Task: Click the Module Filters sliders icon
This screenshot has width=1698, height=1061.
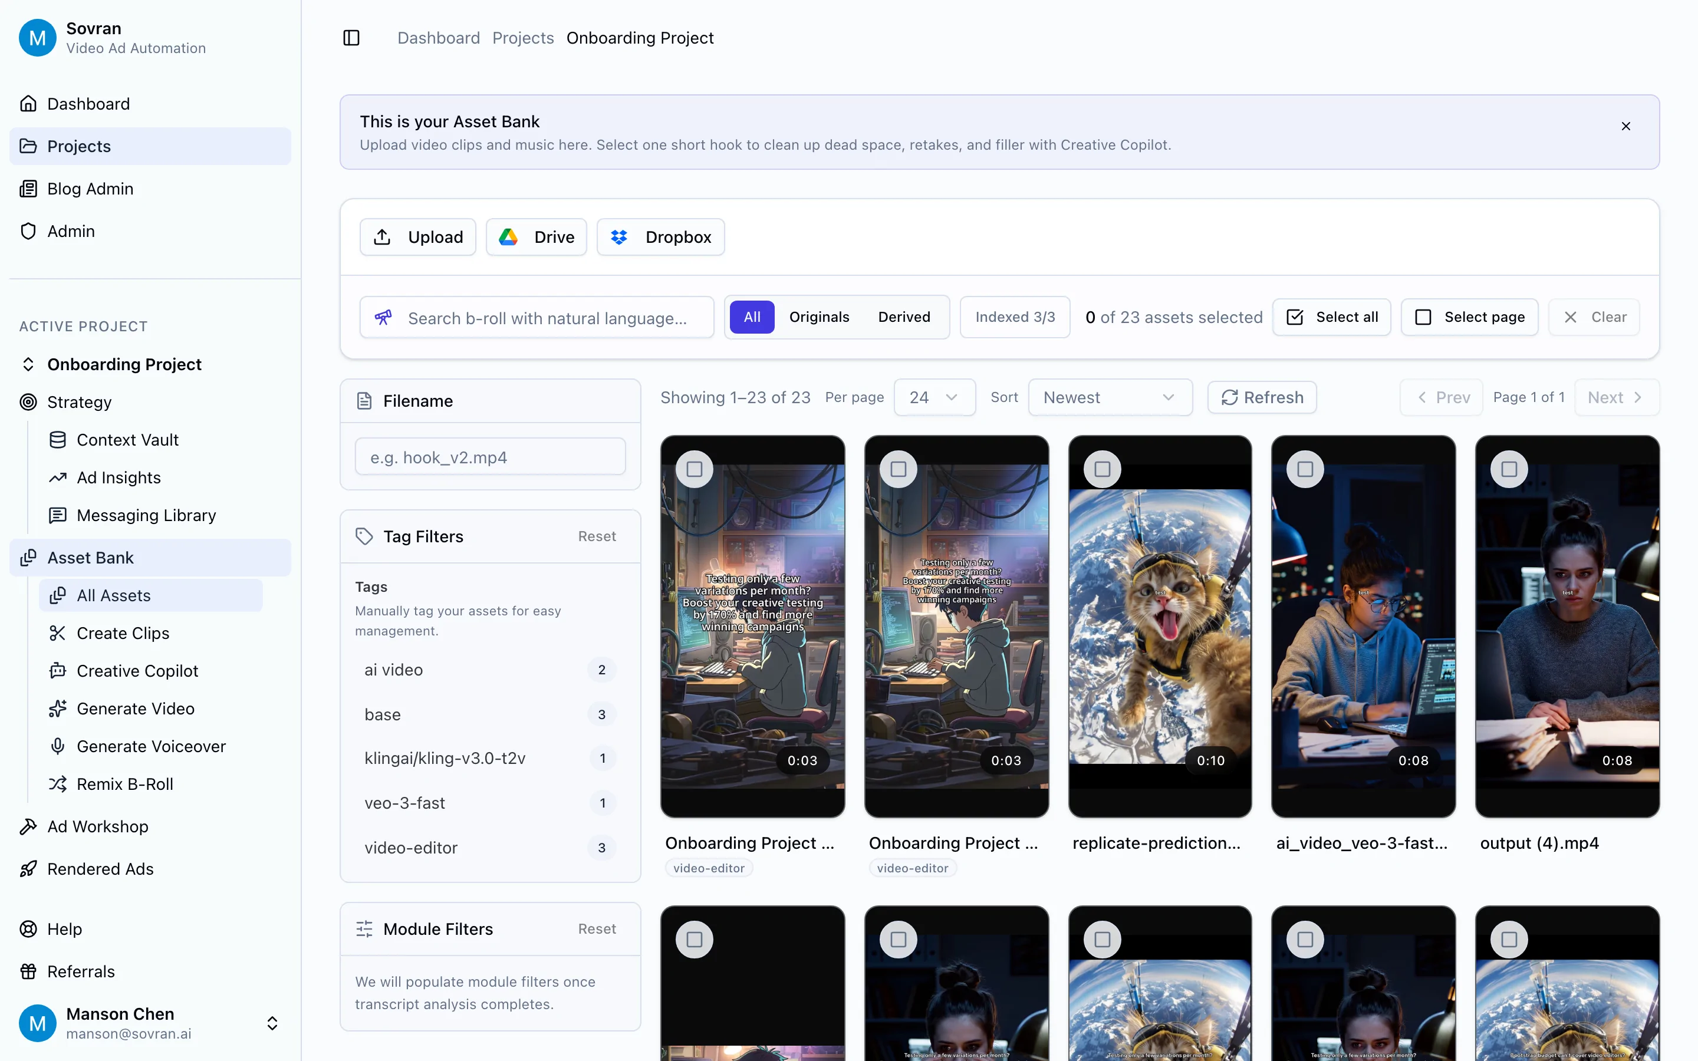Action: click(364, 929)
